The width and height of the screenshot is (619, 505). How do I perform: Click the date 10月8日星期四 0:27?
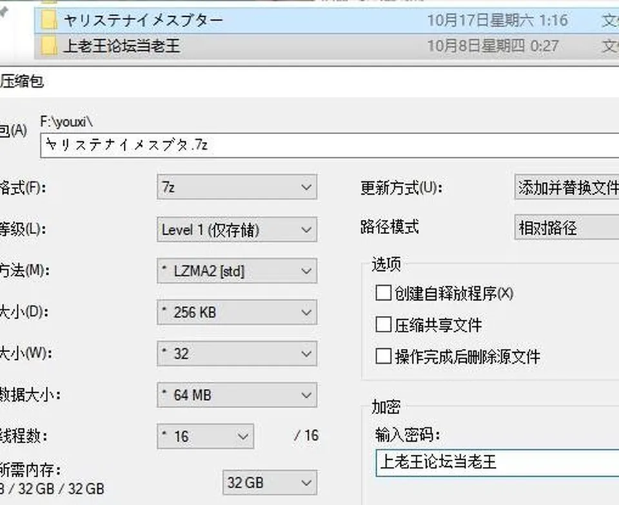point(493,46)
